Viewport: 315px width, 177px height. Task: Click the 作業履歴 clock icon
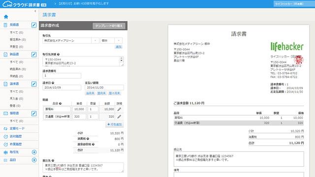point(5,144)
